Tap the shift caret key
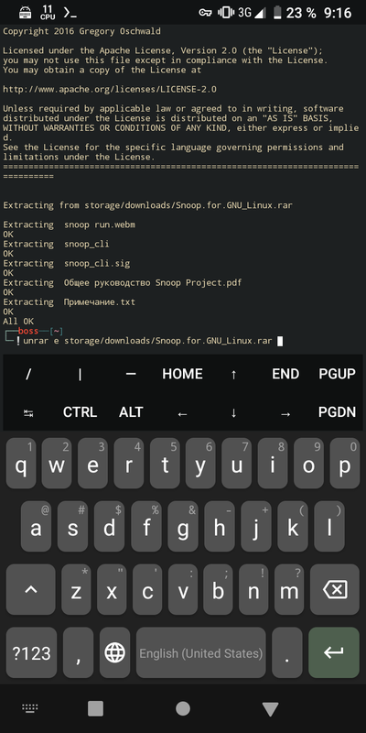Screen dimensions: 366x733 tap(31, 589)
